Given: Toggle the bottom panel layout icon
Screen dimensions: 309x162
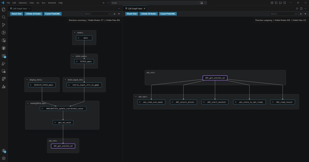Looking at the screenshot, I should pyautogui.click(x=280, y=3).
